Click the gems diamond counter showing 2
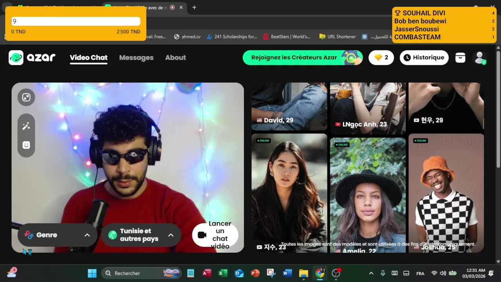 coord(381,58)
